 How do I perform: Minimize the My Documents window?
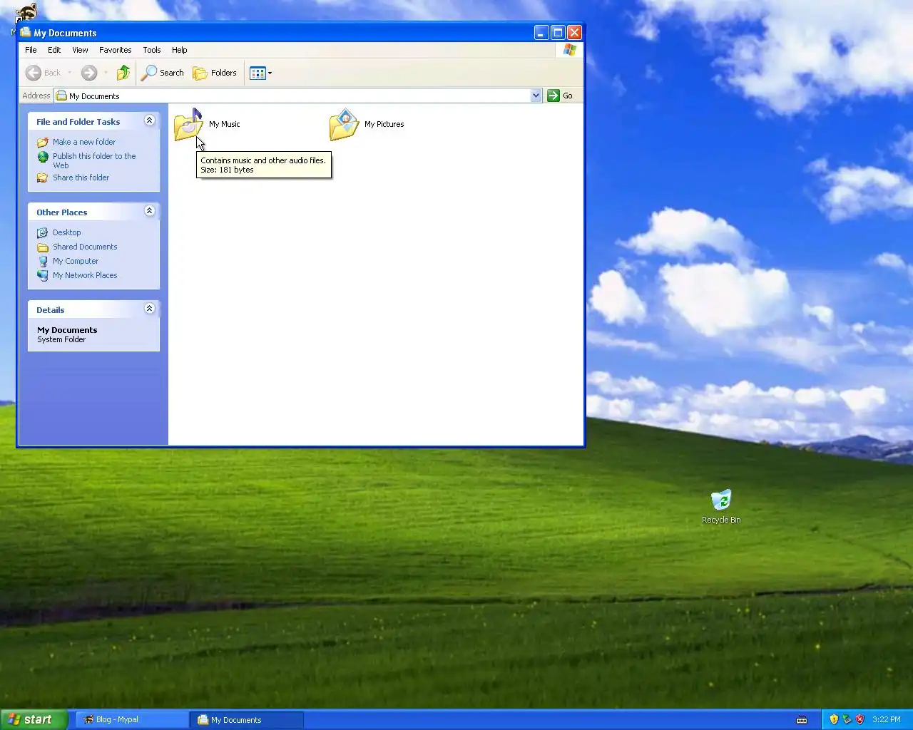point(541,32)
